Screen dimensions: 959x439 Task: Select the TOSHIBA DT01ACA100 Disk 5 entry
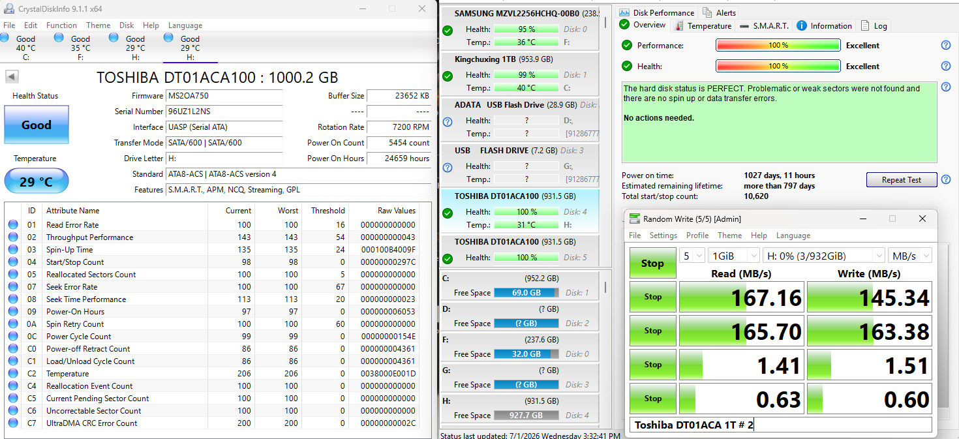pyautogui.click(x=520, y=251)
